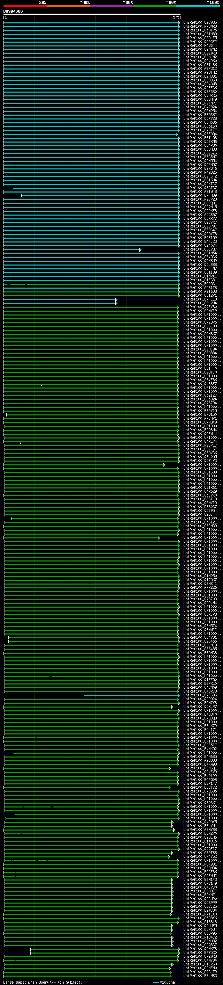Viewport: 223px width, 985px height.
Task: Open hit UniRef100_Q04960
Action: click(200, 61)
